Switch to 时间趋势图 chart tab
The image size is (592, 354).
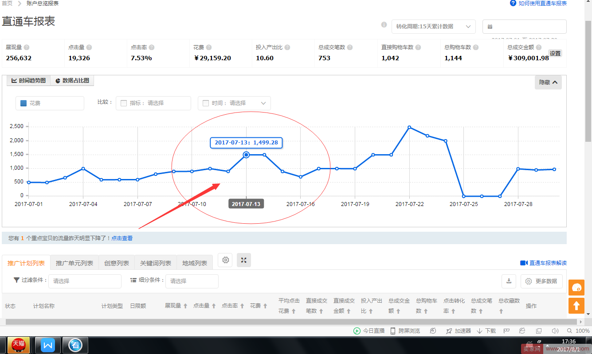click(28, 81)
